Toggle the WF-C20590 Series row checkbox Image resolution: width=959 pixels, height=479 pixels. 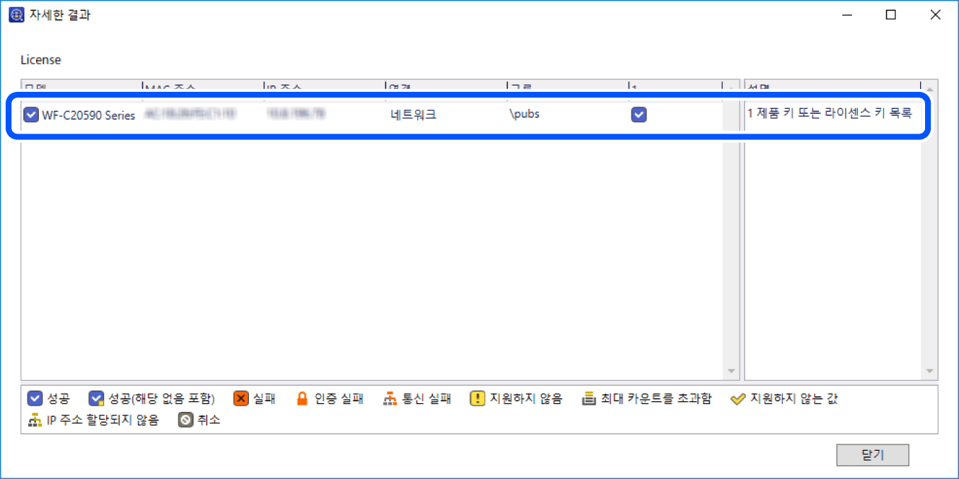click(31, 114)
